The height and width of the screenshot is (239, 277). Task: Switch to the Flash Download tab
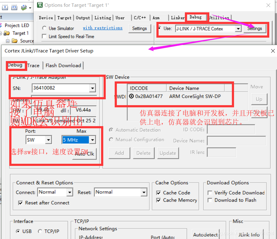(63, 66)
